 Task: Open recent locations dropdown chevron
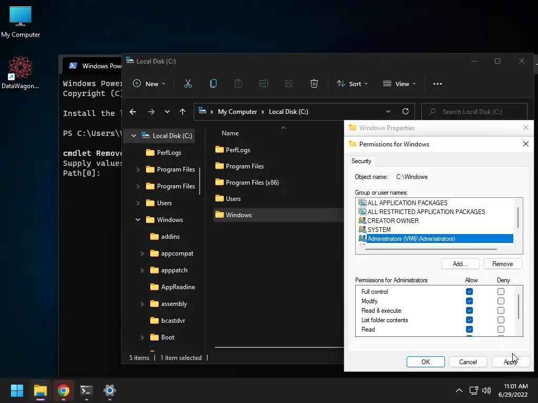click(x=167, y=112)
